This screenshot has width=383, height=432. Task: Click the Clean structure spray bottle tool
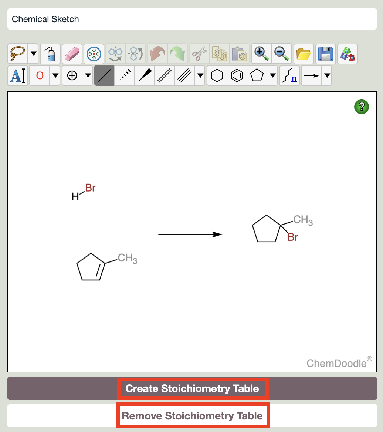(50, 54)
